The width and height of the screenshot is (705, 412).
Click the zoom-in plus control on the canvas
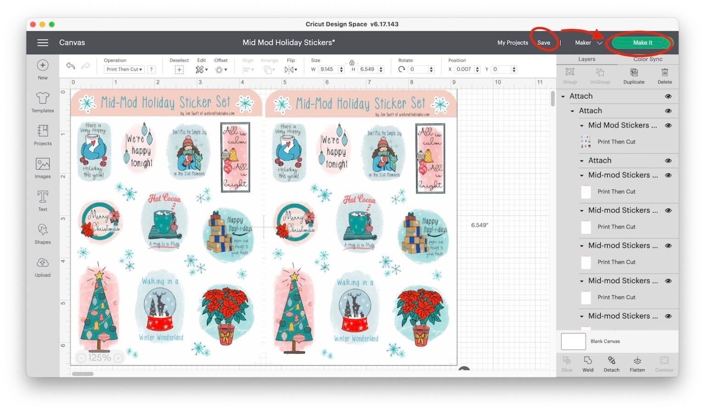118,357
